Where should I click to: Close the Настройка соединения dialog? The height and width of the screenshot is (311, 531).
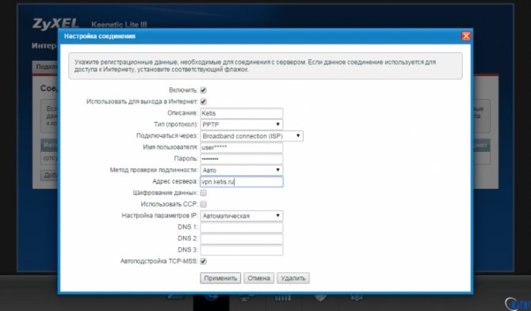coord(466,36)
